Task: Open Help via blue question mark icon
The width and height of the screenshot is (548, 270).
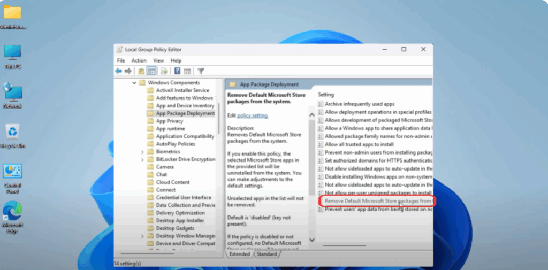Action: 178,71
